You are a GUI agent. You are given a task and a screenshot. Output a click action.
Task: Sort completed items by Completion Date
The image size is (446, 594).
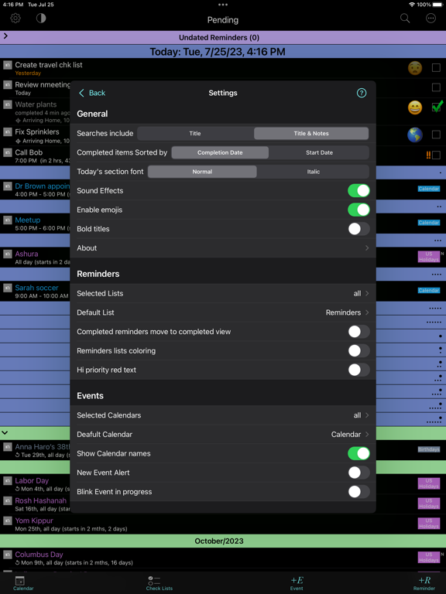(220, 152)
